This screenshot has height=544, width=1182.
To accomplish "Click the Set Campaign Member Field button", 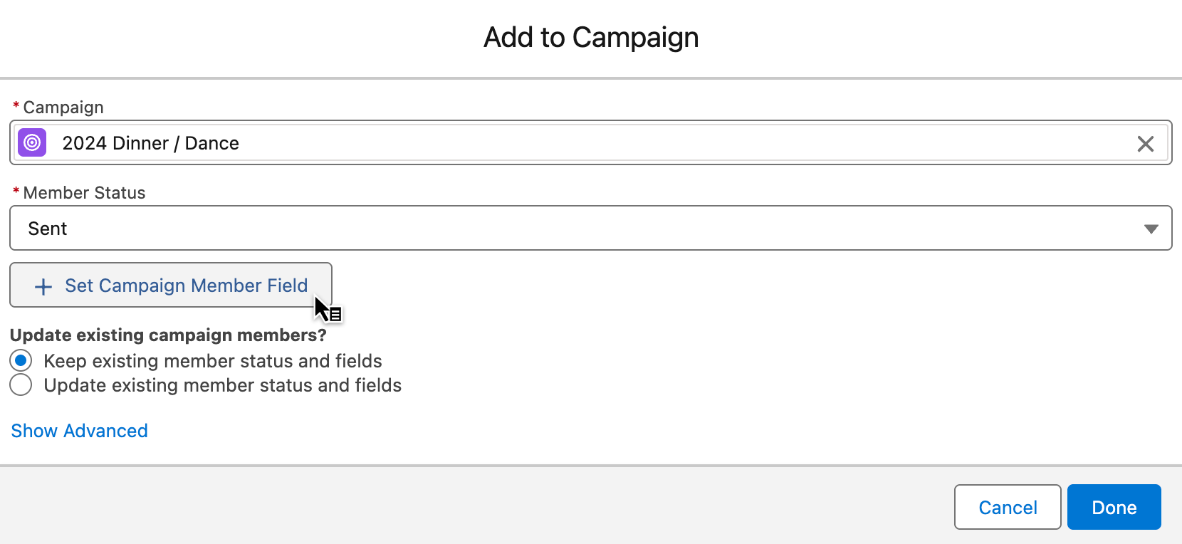I will click(171, 286).
